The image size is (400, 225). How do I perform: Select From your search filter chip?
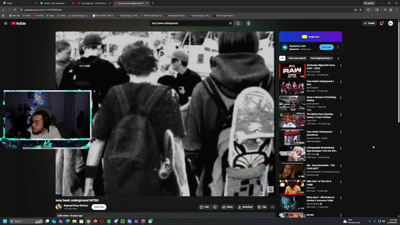[x=297, y=58]
